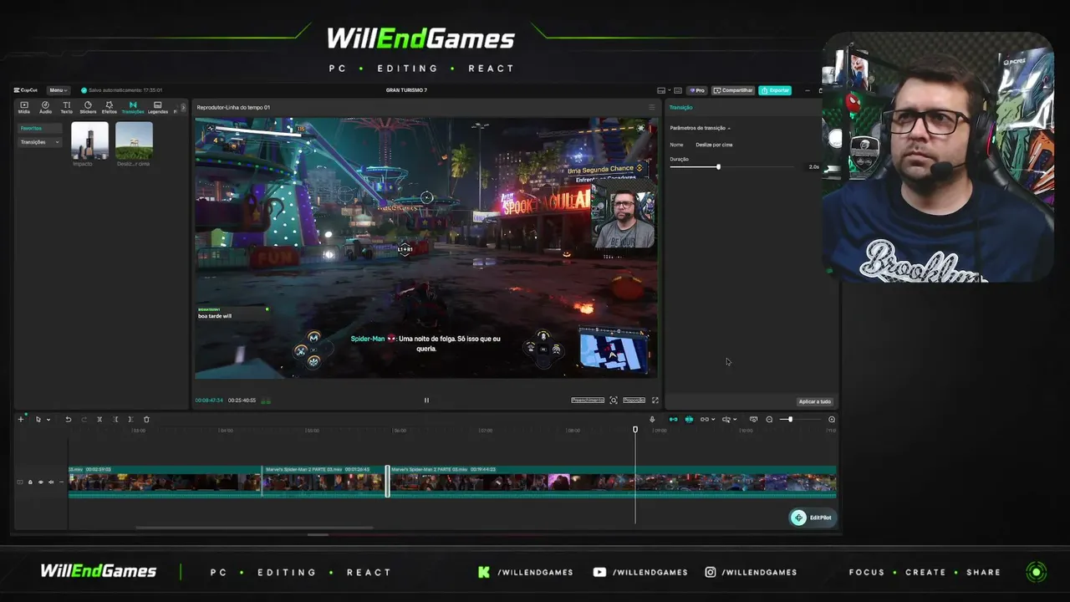The width and height of the screenshot is (1070, 602).
Task: Click the record voiceover microphone icon
Action: click(x=652, y=420)
